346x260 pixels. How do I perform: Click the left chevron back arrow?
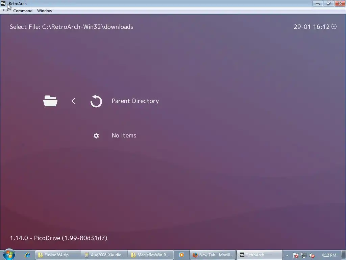(73, 101)
